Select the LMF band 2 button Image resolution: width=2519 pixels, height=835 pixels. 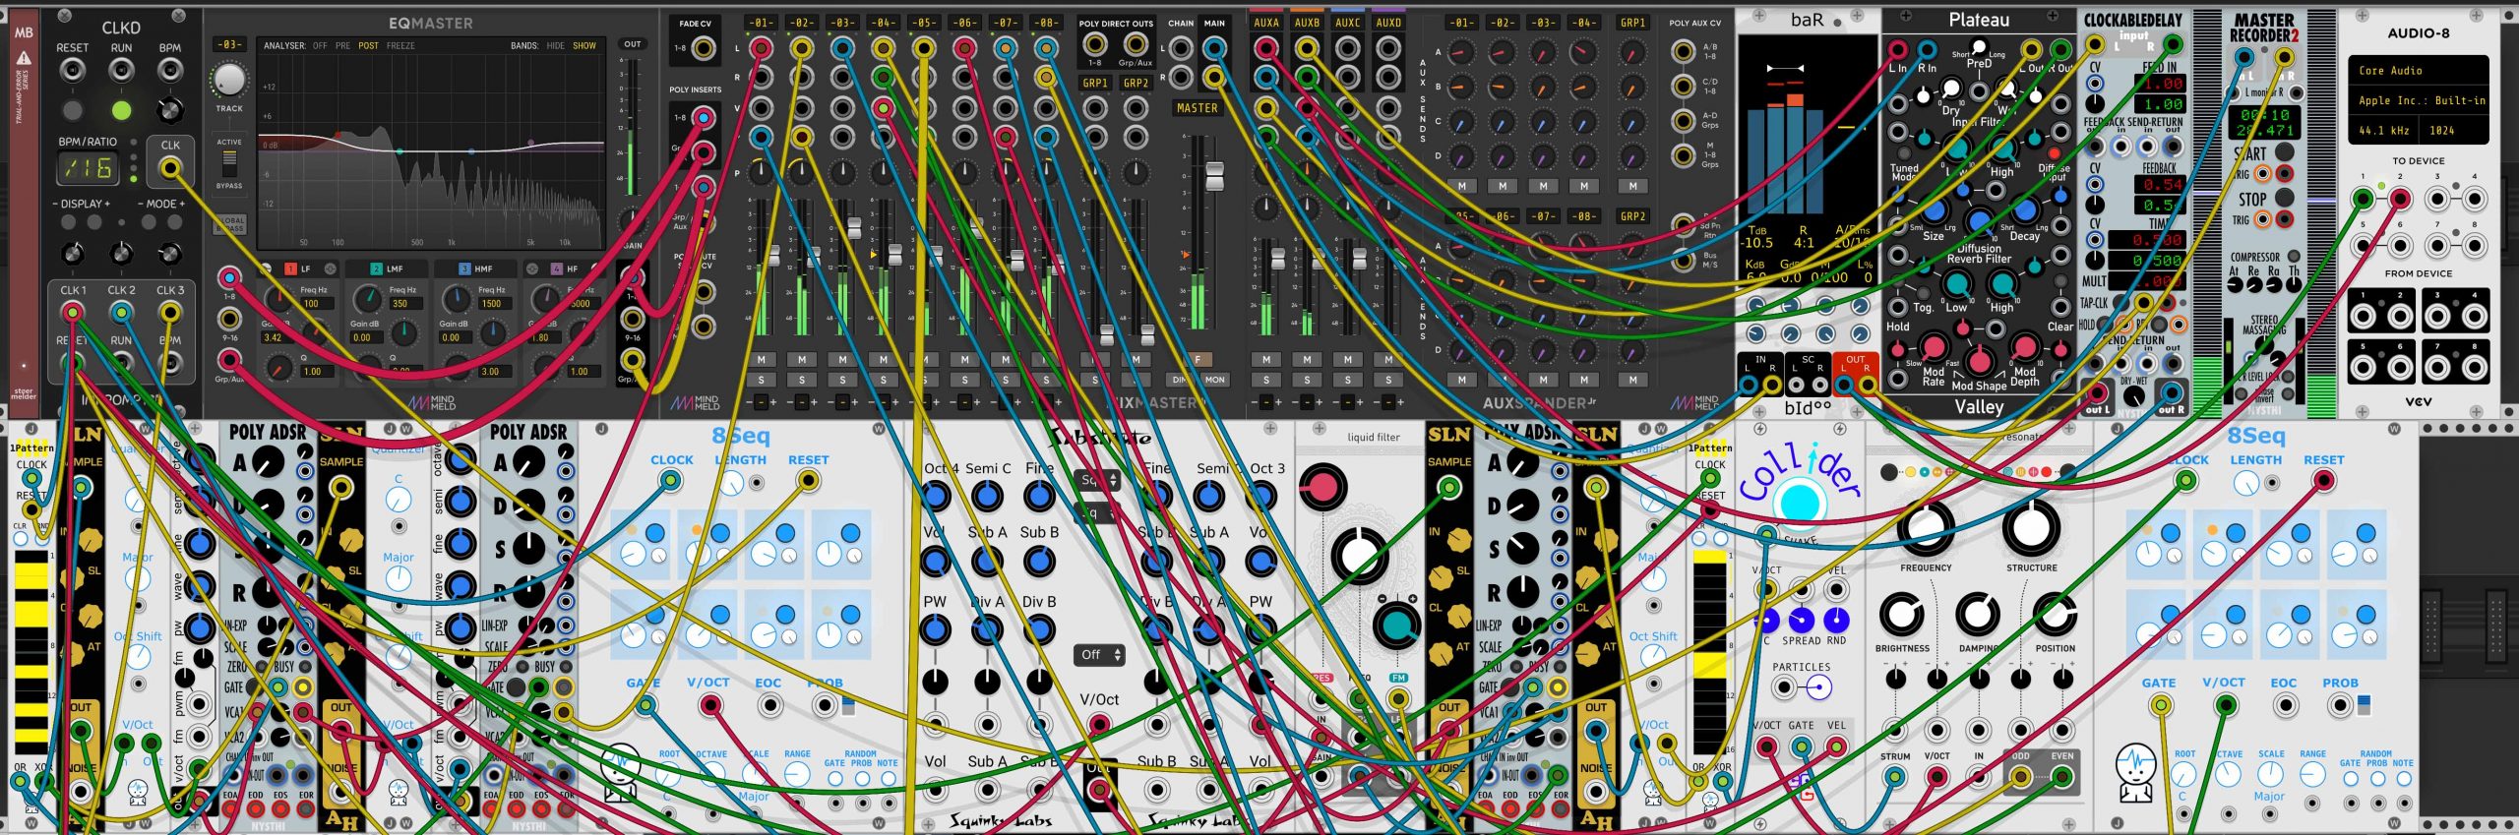[x=376, y=268]
